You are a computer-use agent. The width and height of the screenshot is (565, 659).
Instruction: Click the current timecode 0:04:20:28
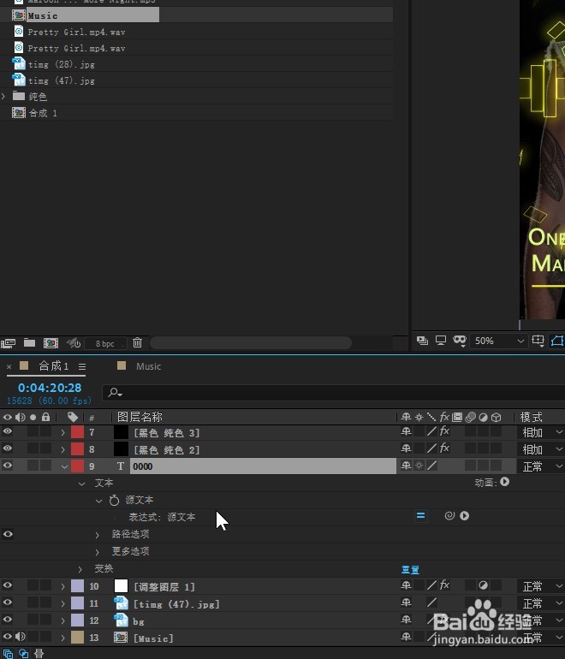[x=50, y=388]
